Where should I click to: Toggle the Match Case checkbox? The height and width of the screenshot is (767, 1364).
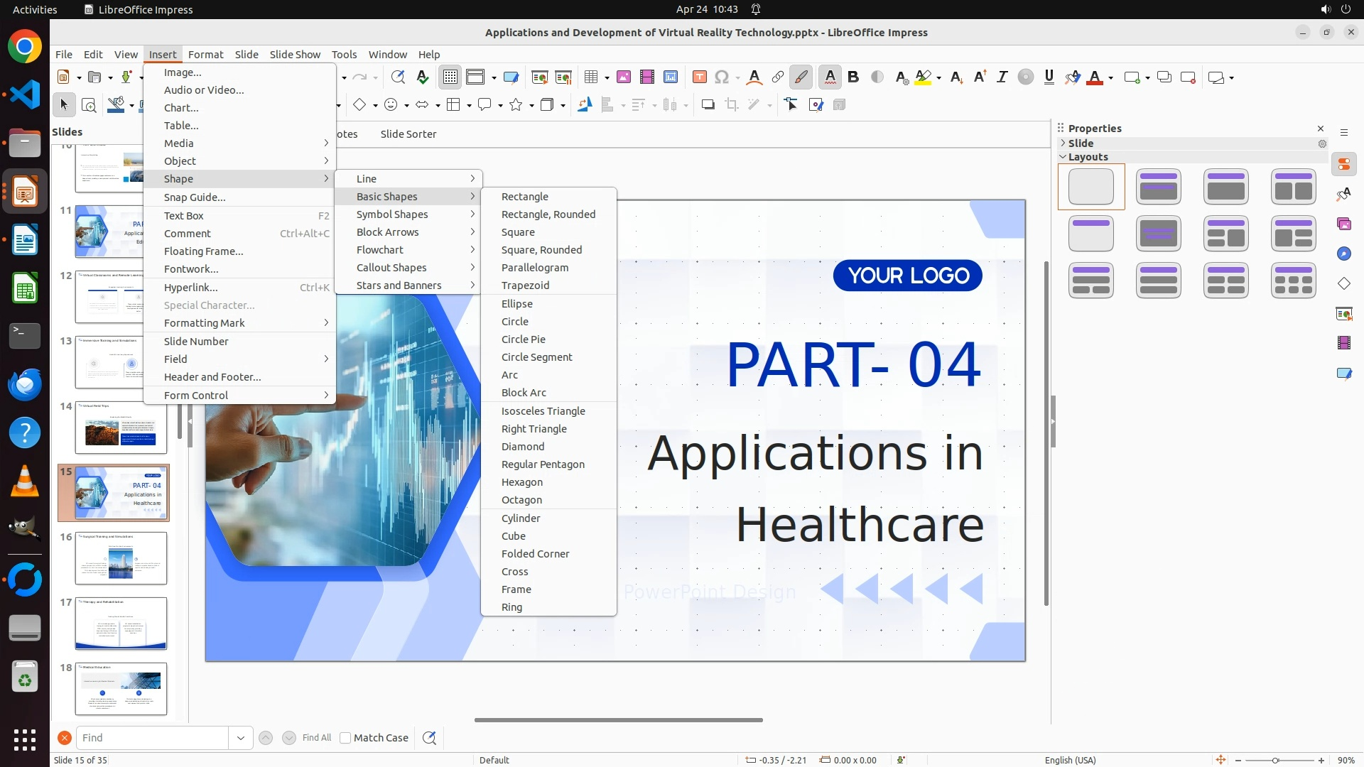pyautogui.click(x=345, y=738)
